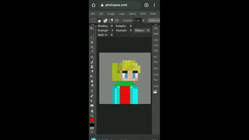The image size is (249, 140).
Task: Select the Dodge tool
Action: pos(92,86)
